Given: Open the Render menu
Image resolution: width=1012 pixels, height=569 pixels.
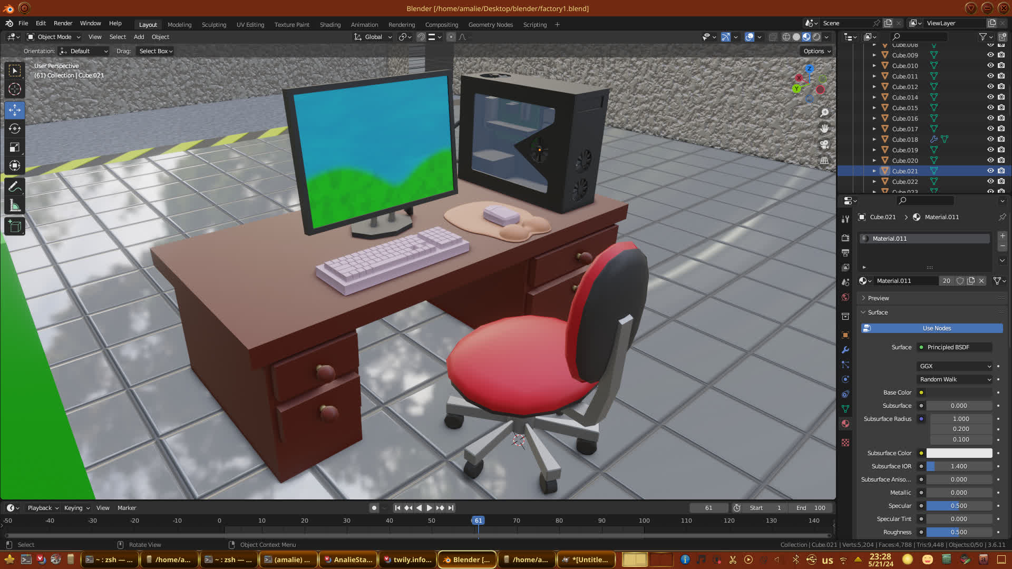Looking at the screenshot, I should (63, 23).
